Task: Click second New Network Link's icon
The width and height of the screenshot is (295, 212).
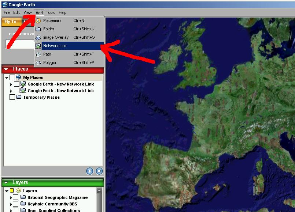Action: click(x=23, y=90)
